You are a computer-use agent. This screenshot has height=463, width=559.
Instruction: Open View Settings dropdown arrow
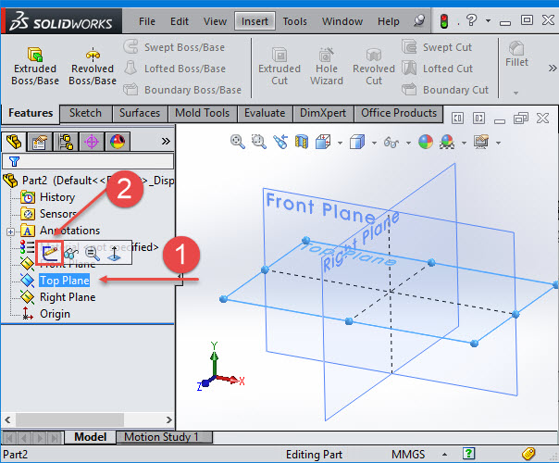point(498,143)
